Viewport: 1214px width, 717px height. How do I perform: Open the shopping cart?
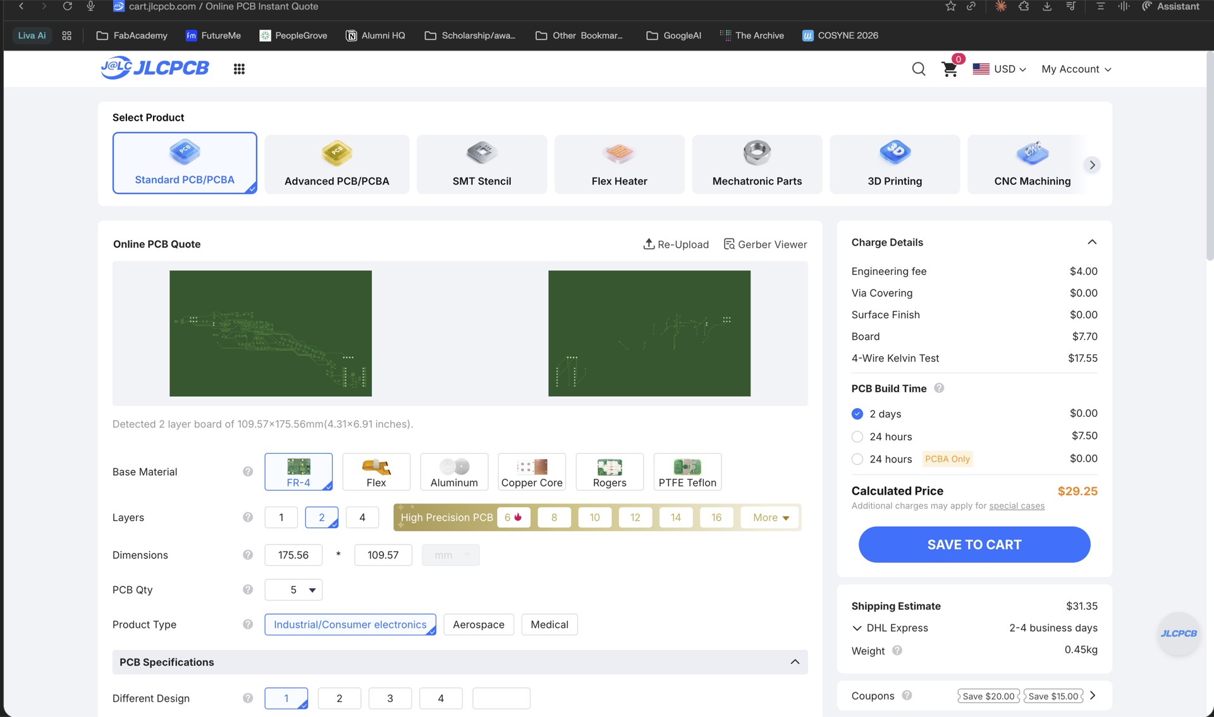(x=950, y=69)
